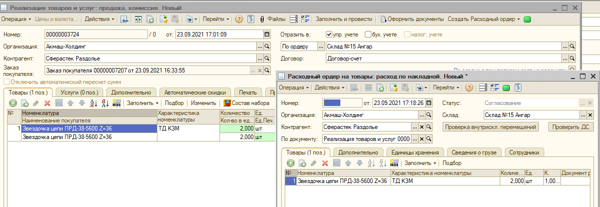The width and height of the screenshot is (600, 207).
Task: Click help icon in sales document toolbar
Action: click(239, 19)
